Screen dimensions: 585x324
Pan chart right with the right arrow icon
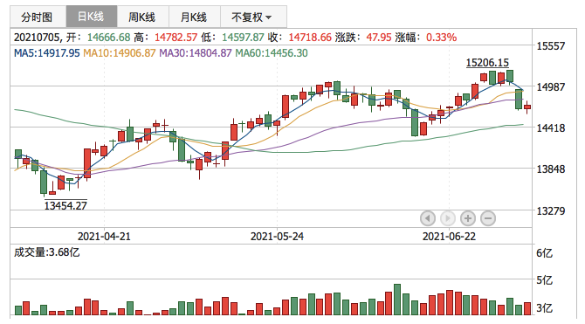[448, 218]
